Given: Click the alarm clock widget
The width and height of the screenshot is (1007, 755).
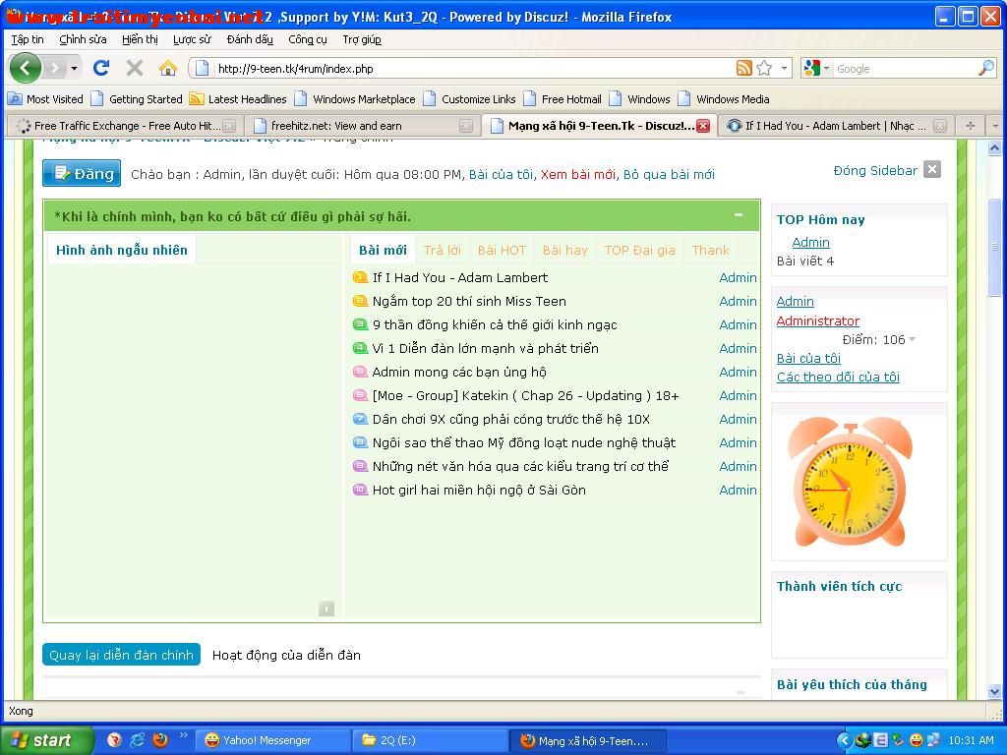Looking at the screenshot, I should (x=850, y=483).
